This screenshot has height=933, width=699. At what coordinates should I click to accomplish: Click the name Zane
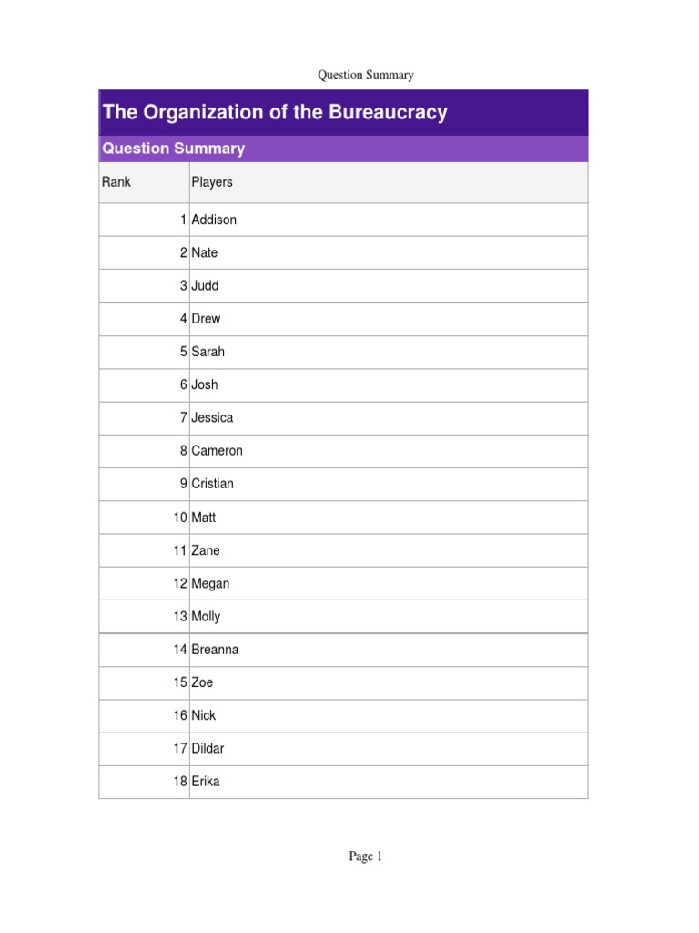click(206, 550)
